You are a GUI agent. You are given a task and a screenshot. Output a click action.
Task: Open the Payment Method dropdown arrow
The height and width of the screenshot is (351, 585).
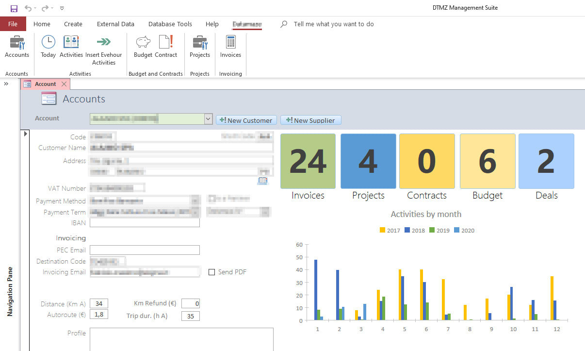pos(195,200)
